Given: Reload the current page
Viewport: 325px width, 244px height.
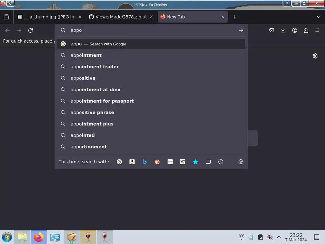Looking at the screenshot, I should point(30,30).
